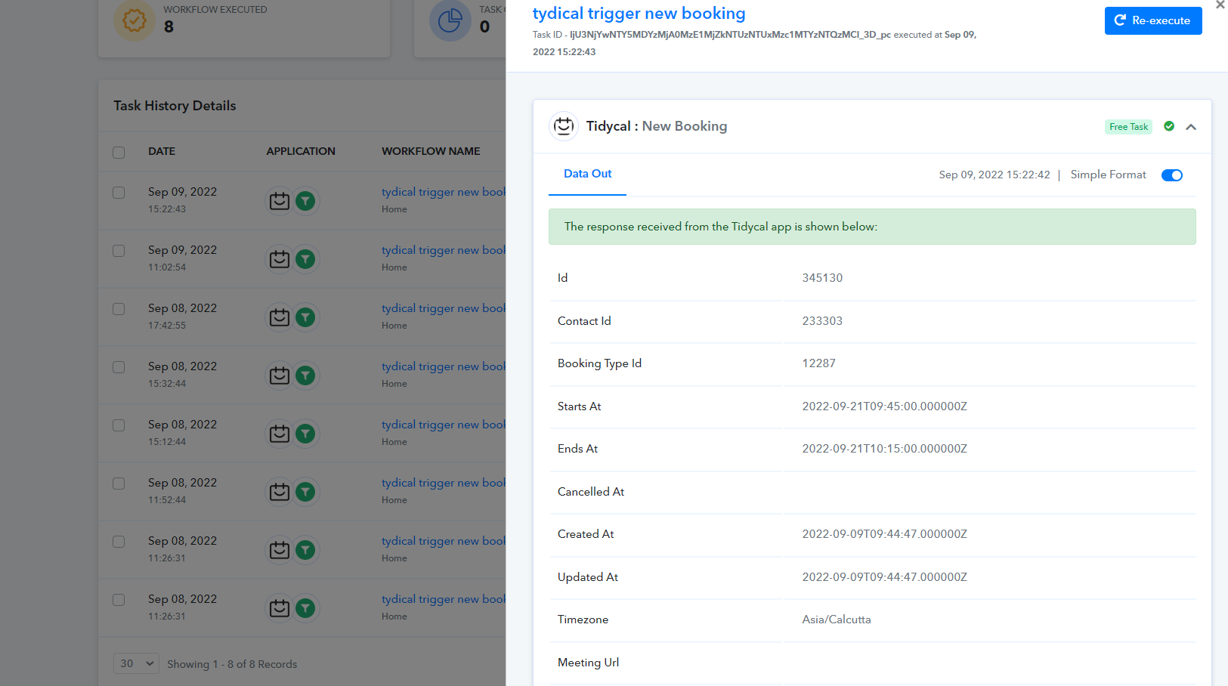
Task: Click the WORKFLOW NAME column header
Action: tap(431, 151)
